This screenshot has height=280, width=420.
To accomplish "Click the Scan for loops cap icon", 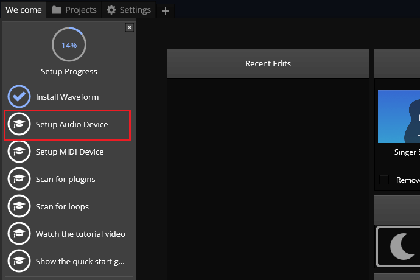I will pos(19,206).
